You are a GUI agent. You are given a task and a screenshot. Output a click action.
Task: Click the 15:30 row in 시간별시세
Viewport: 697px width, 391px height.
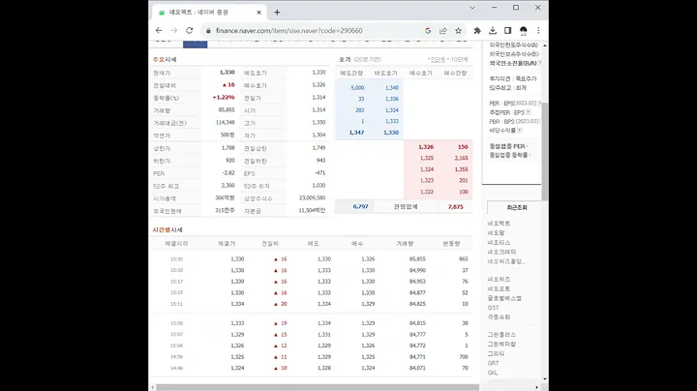(x=311, y=259)
